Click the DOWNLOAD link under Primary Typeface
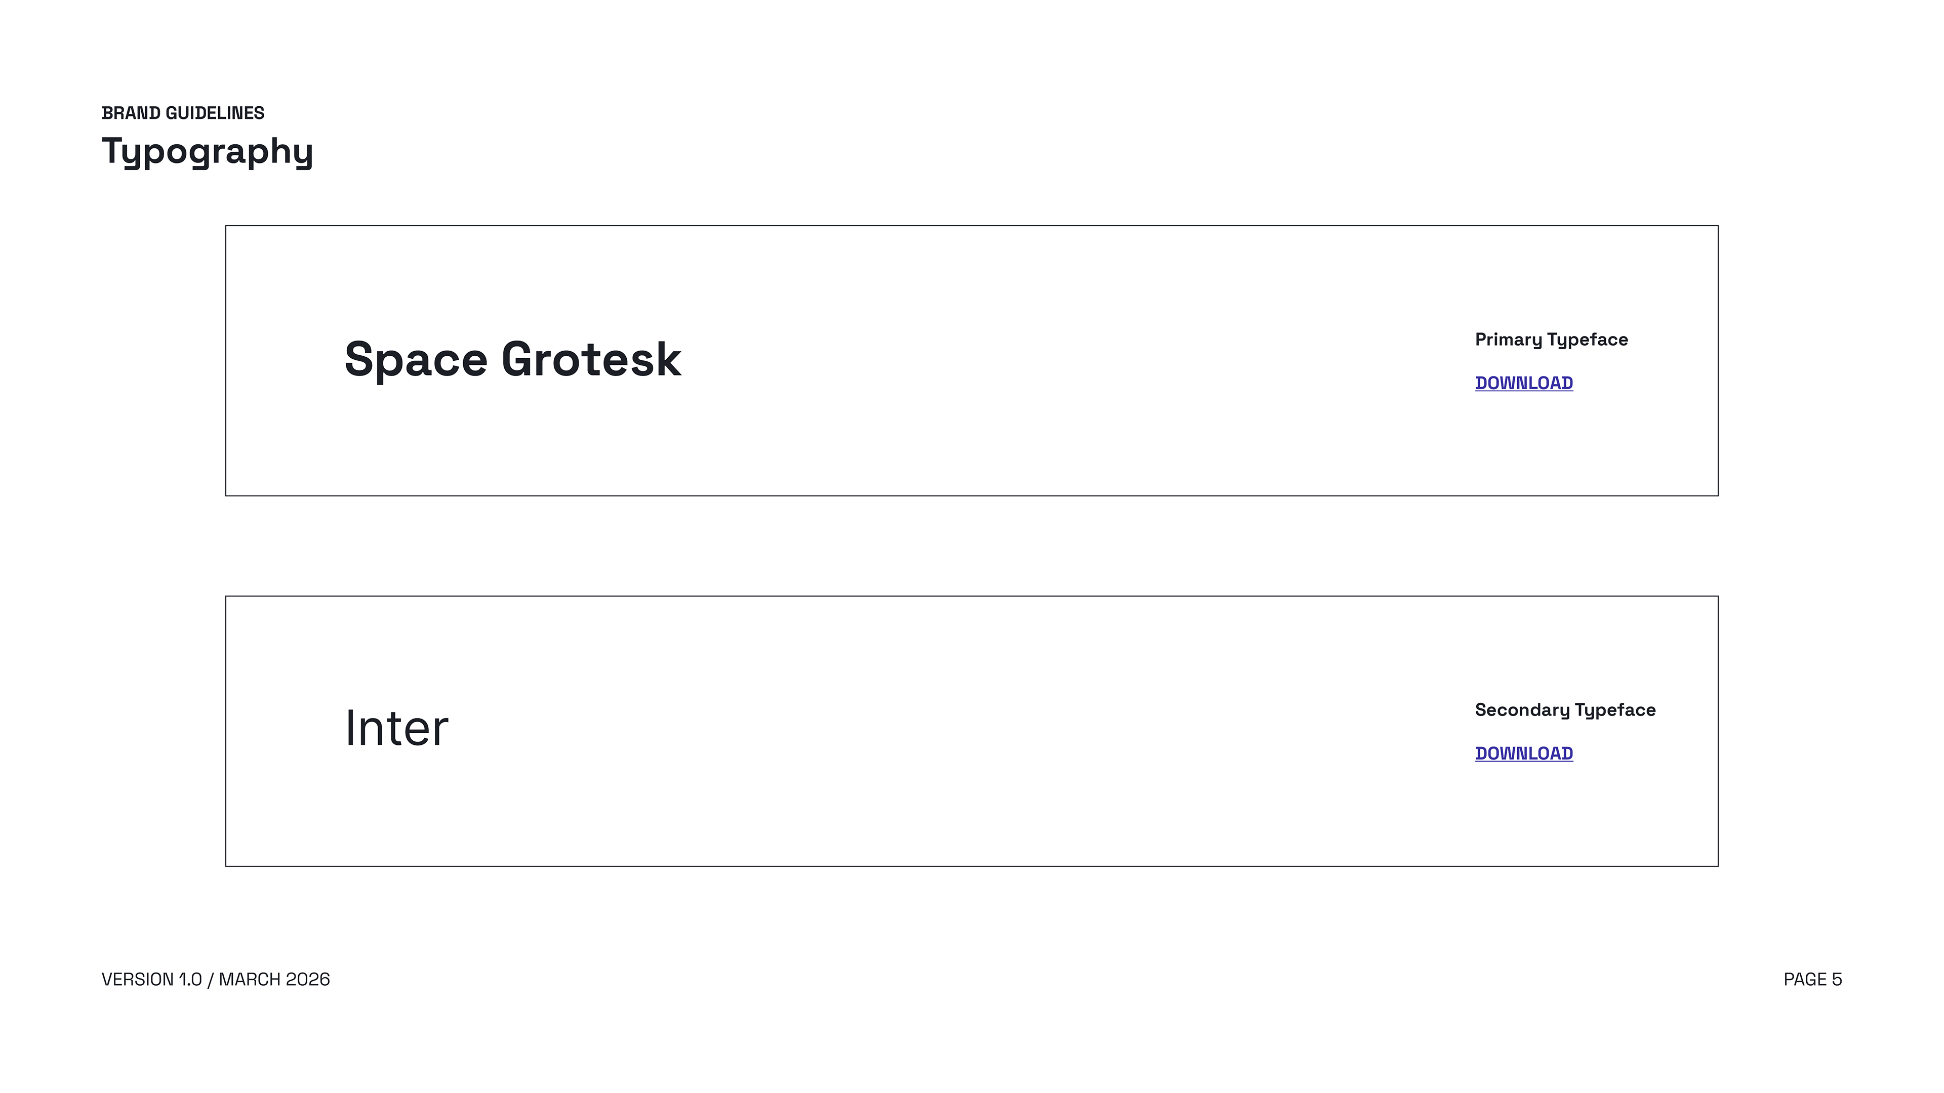This screenshot has height=1093, width=1944. [1523, 383]
